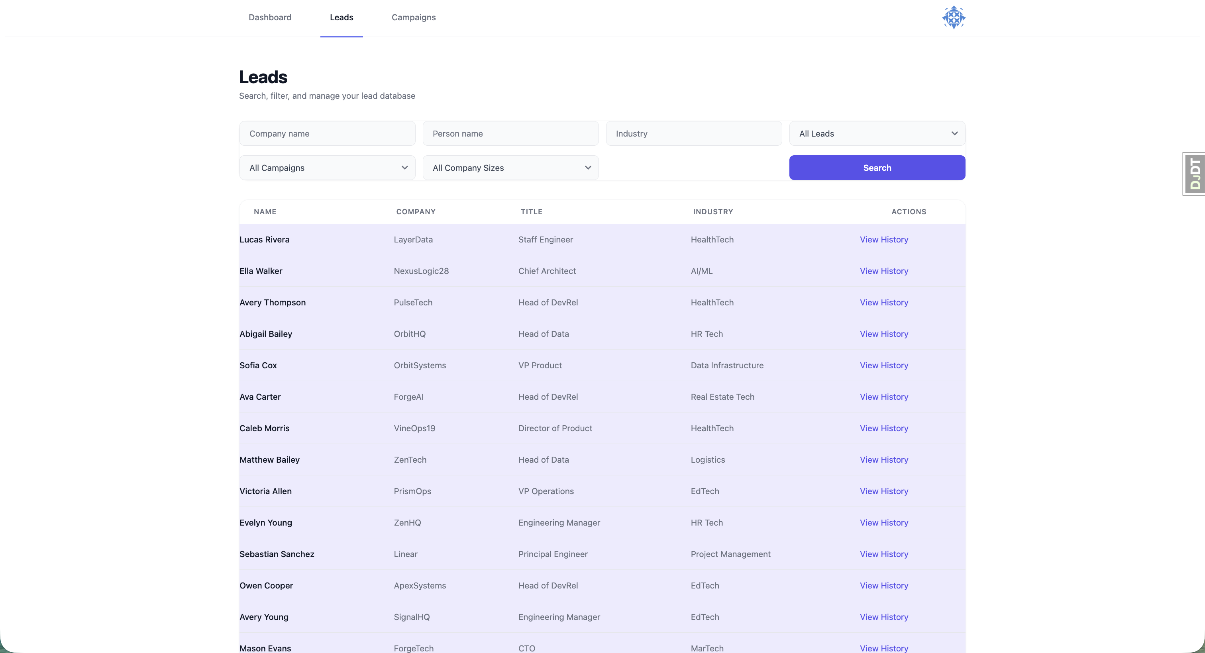Viewport: 1205px width, 653px height.
Task: Click the Person name input field
Action: (510, 133)
